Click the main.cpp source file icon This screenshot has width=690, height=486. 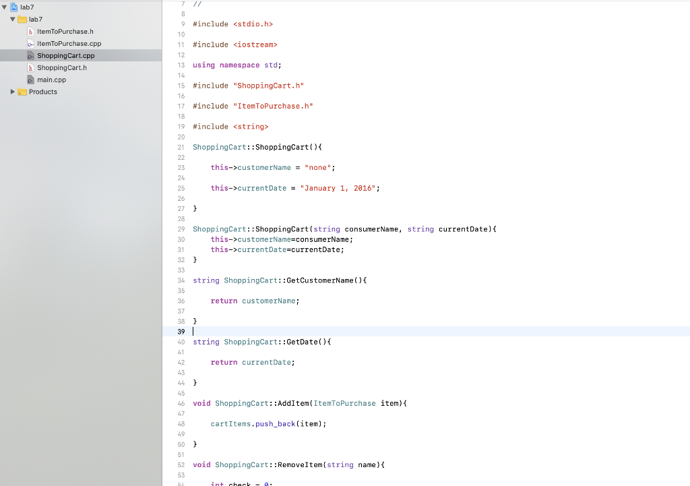(30, 80)
